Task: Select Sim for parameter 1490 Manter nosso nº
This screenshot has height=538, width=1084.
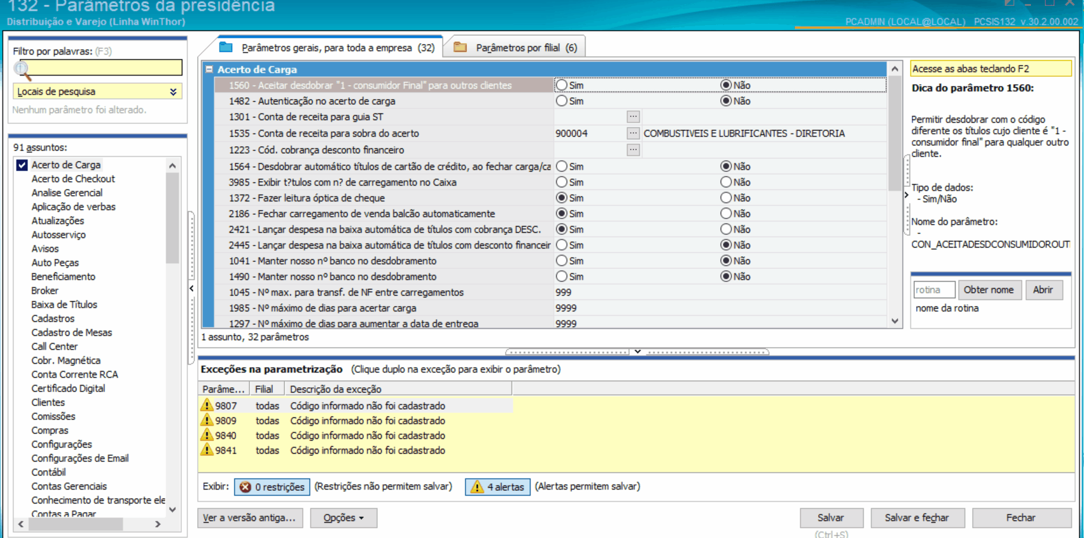Action: (562, 277)
